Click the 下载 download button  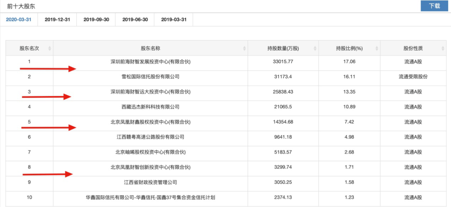pos(434,6)
